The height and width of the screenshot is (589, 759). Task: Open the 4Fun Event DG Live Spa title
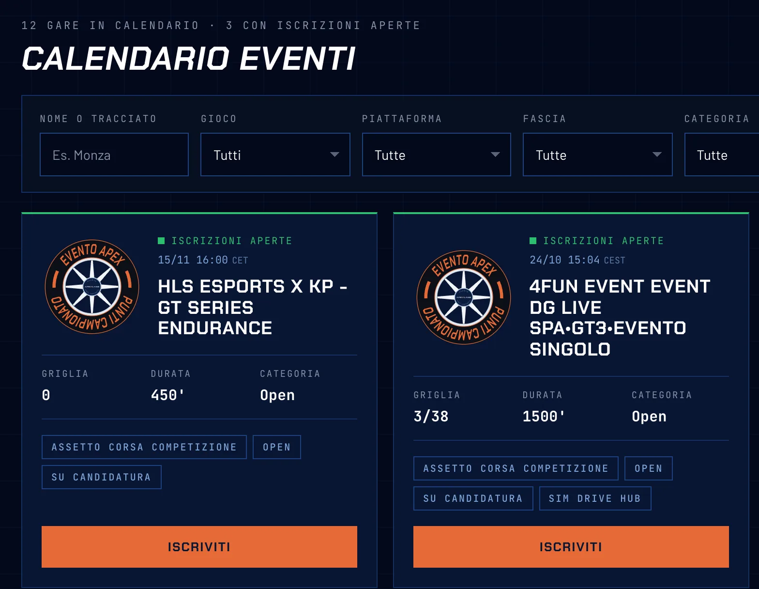(620, 318)
